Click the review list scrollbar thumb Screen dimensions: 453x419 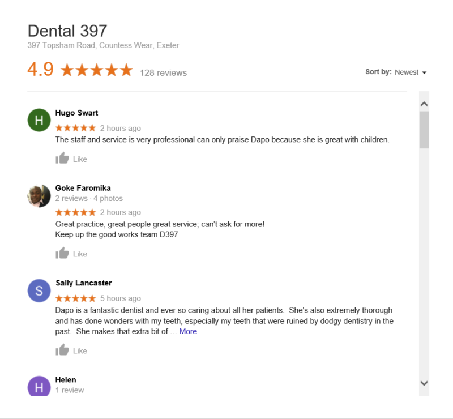[x=424, y=130]
